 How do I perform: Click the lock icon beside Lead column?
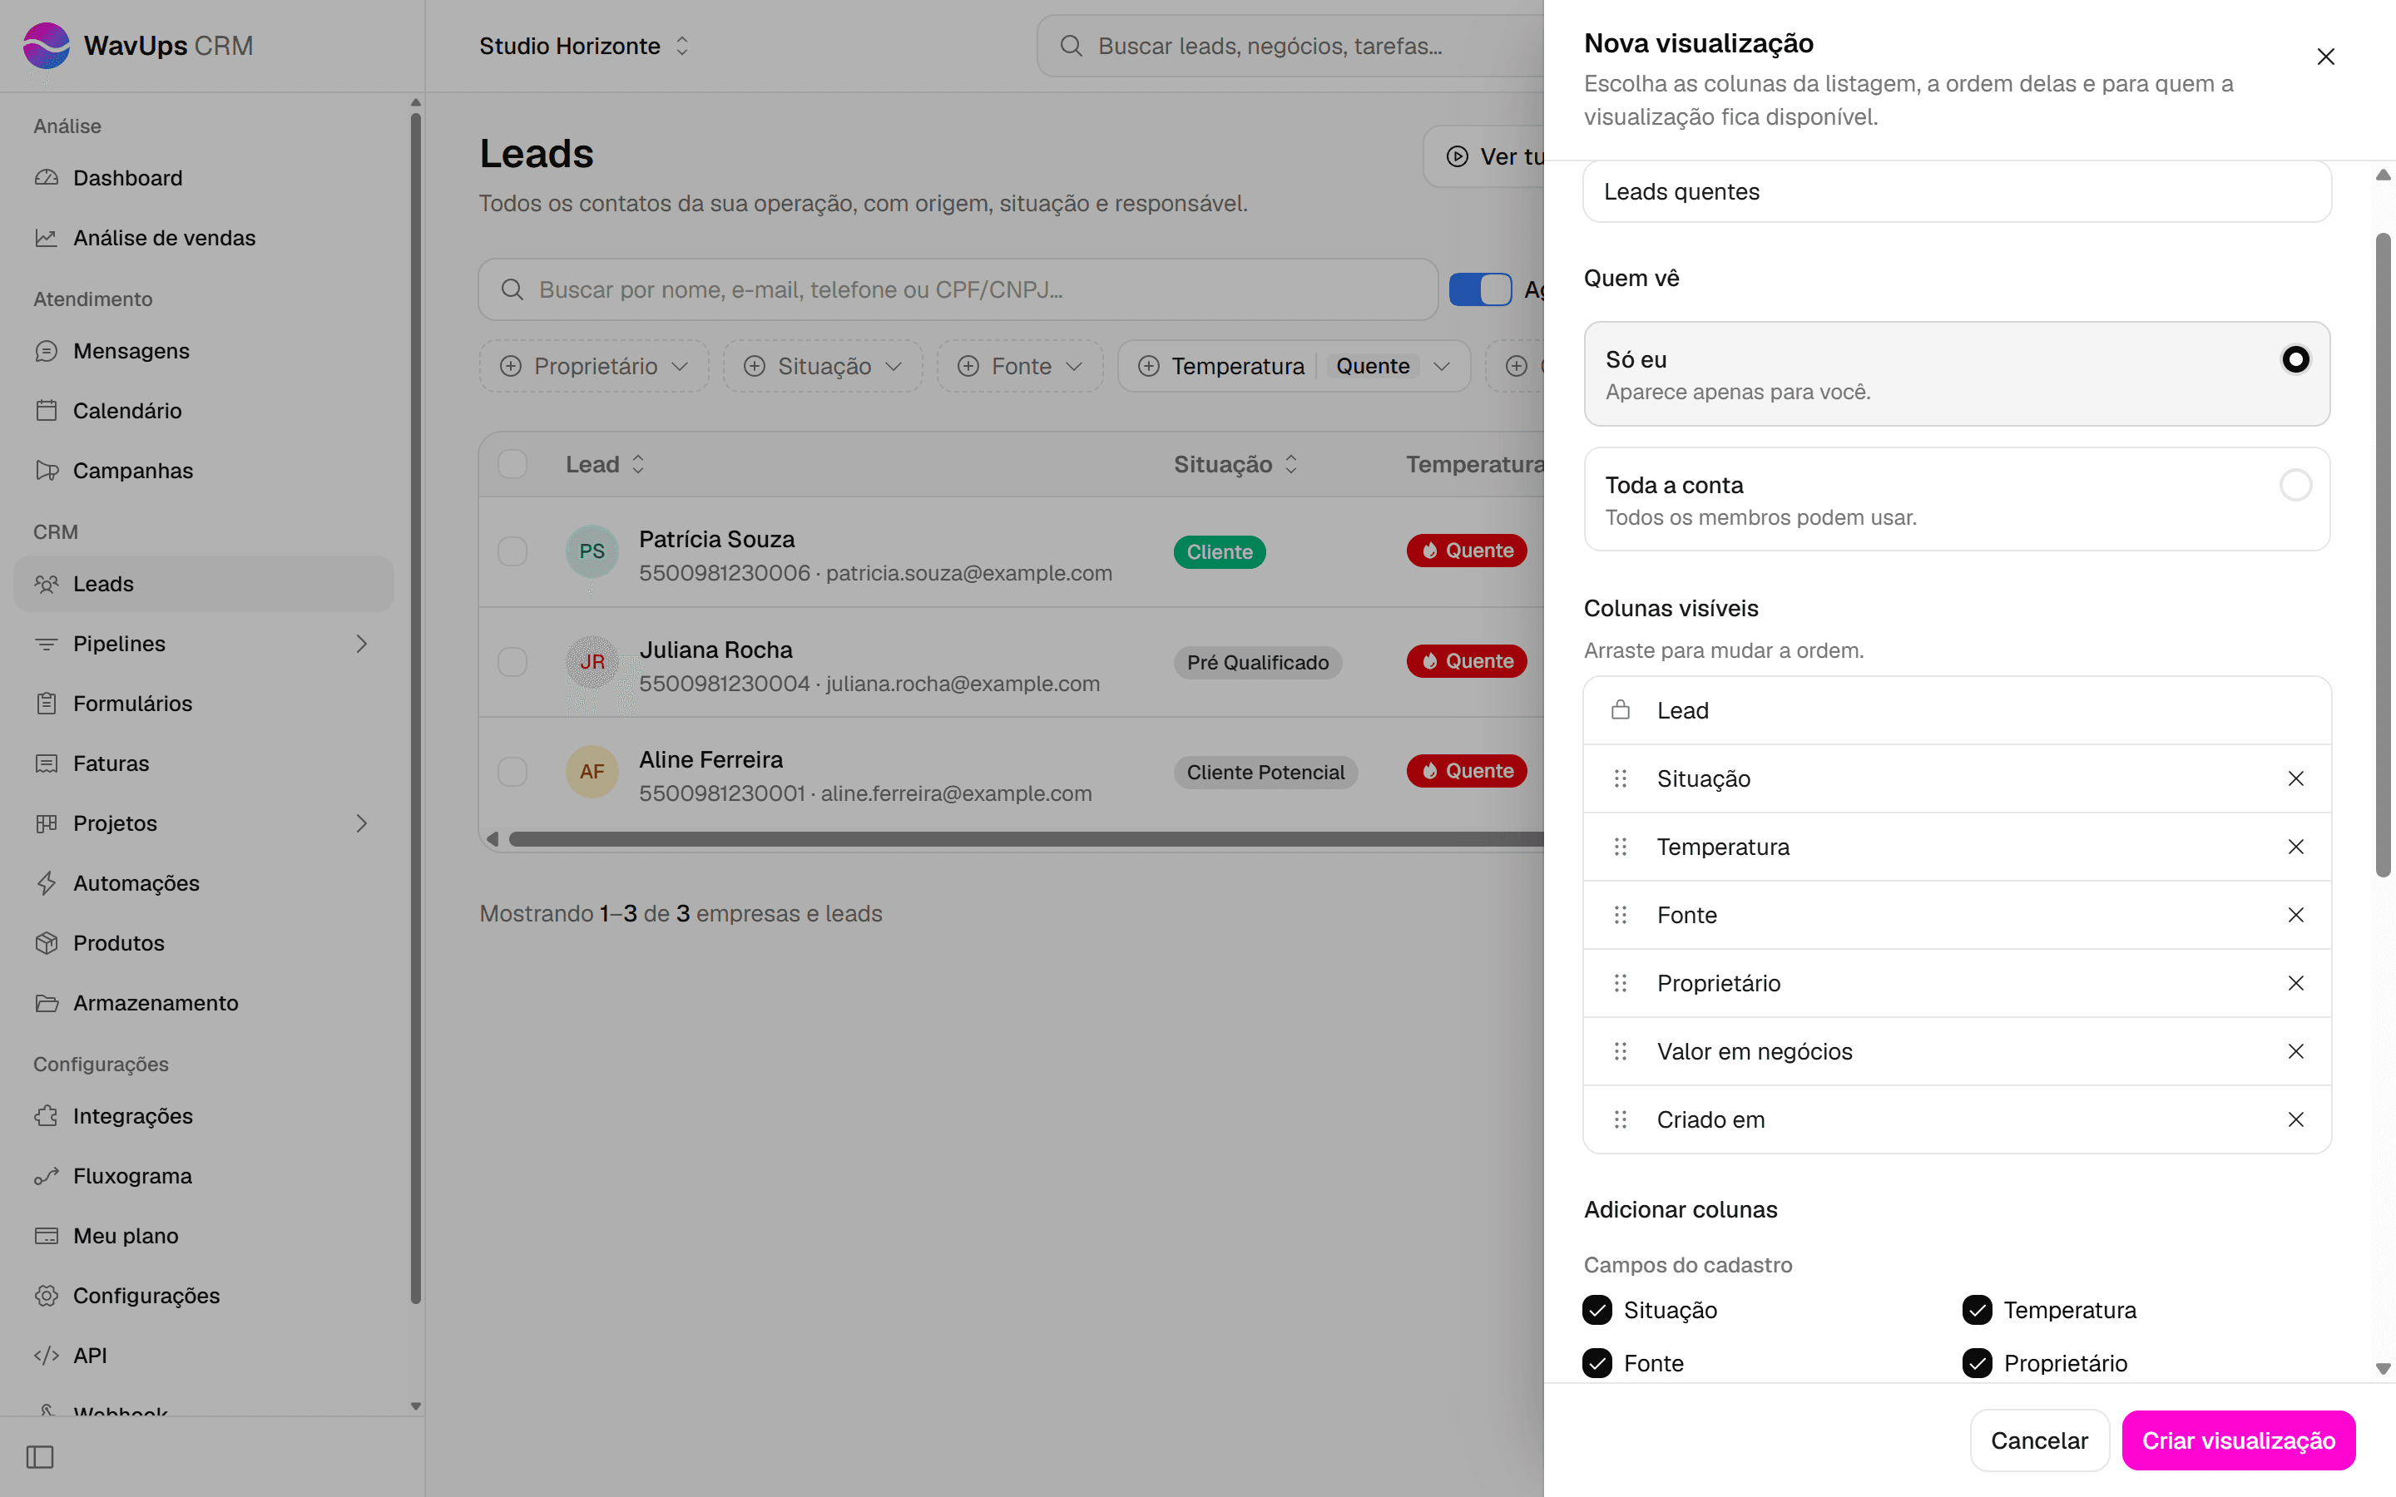(x=1620, y=710)
